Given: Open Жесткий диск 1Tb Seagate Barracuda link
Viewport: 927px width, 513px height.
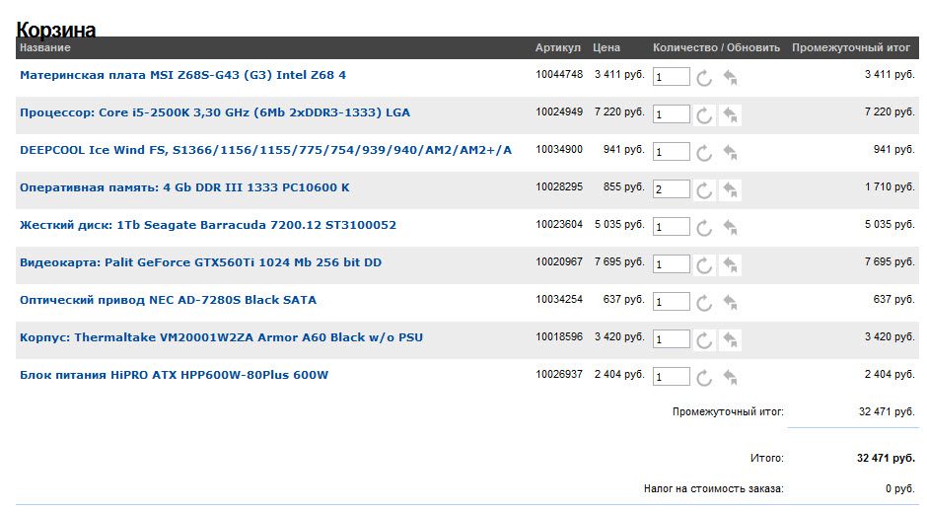Looking at the screenshot, I should [x=208, y=225].
